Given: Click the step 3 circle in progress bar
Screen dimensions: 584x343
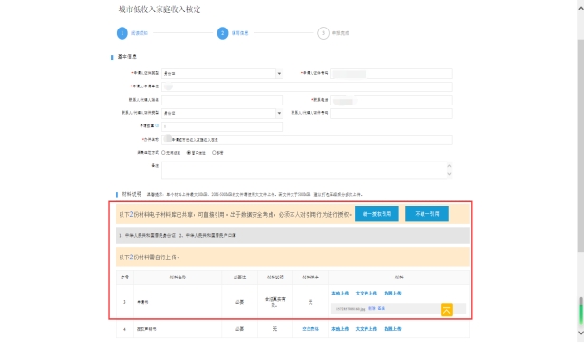Looking at the screenshot, I should pos(323,33).
